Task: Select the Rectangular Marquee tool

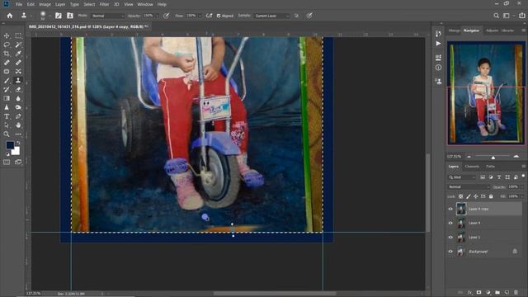Action: (x=18, y=35)
